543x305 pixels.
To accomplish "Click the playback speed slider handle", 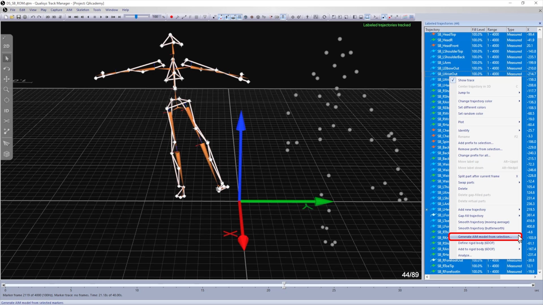I will coord(136,17).
